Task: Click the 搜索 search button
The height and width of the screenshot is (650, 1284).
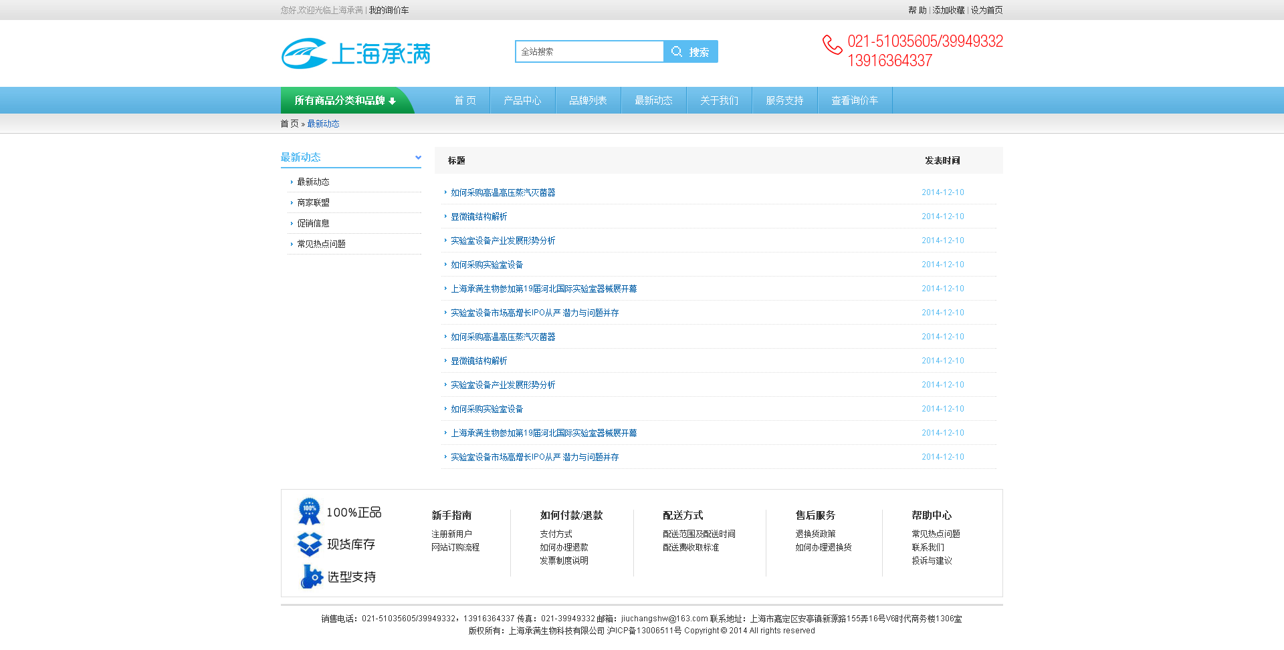Action: [x=691, y=51]
